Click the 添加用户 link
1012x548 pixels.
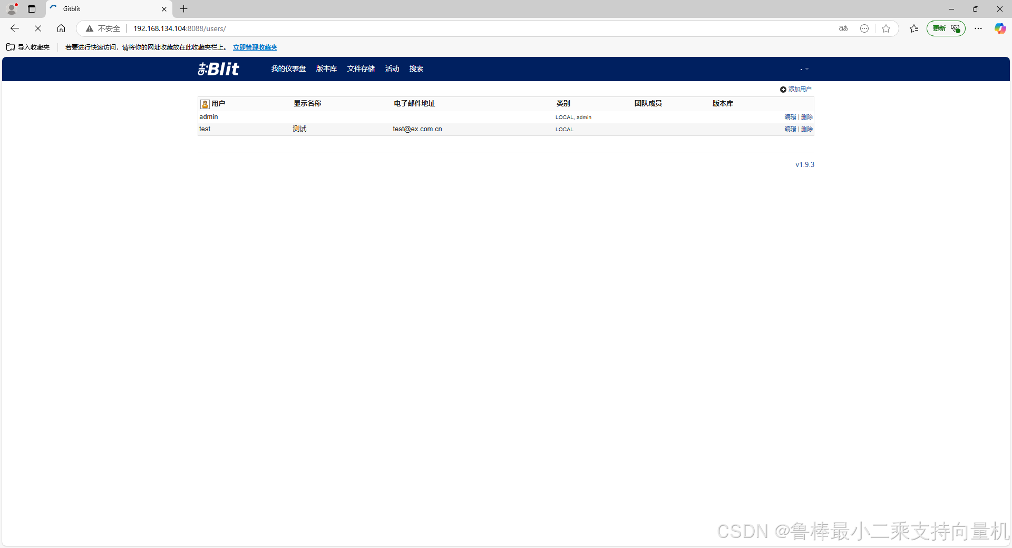tap(799, 89)
